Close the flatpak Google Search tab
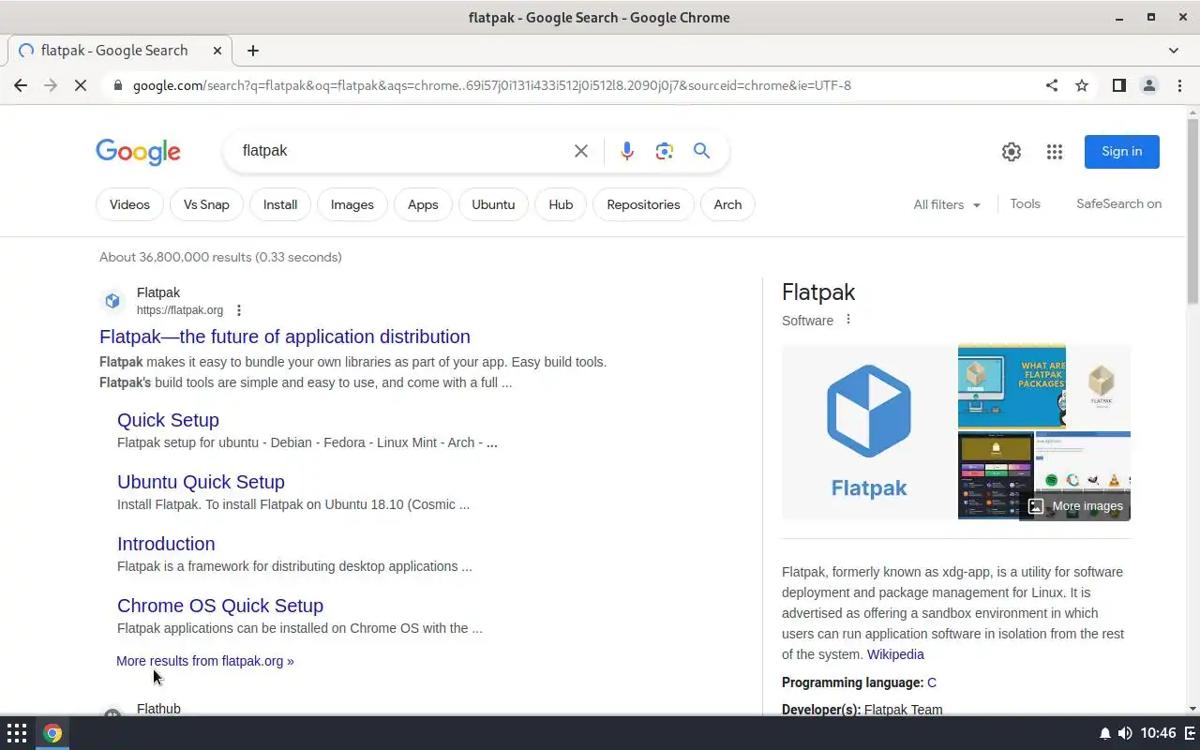Image resolution: width=1200 pixels, height=750 pixels. (217, 51)
